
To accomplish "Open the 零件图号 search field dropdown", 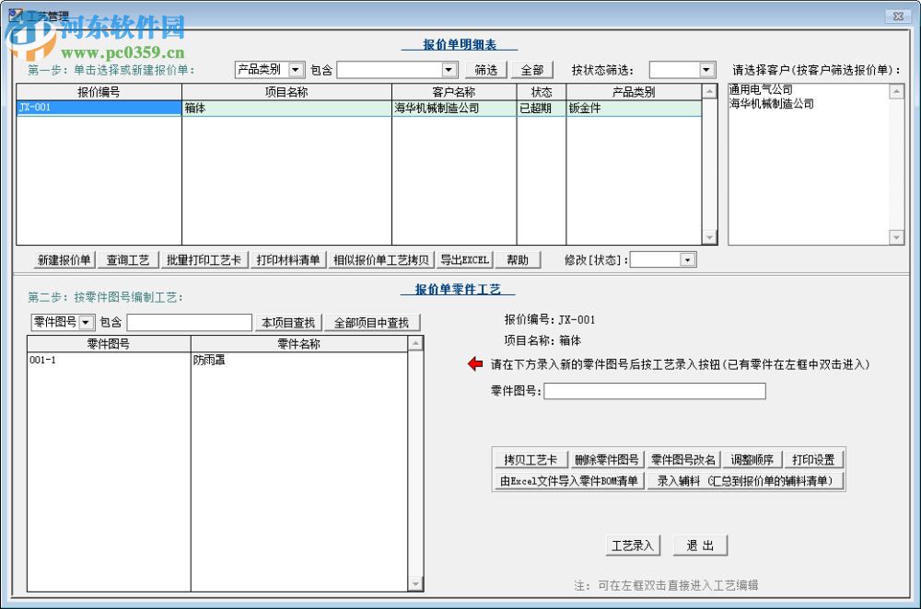I will [86, 322].
